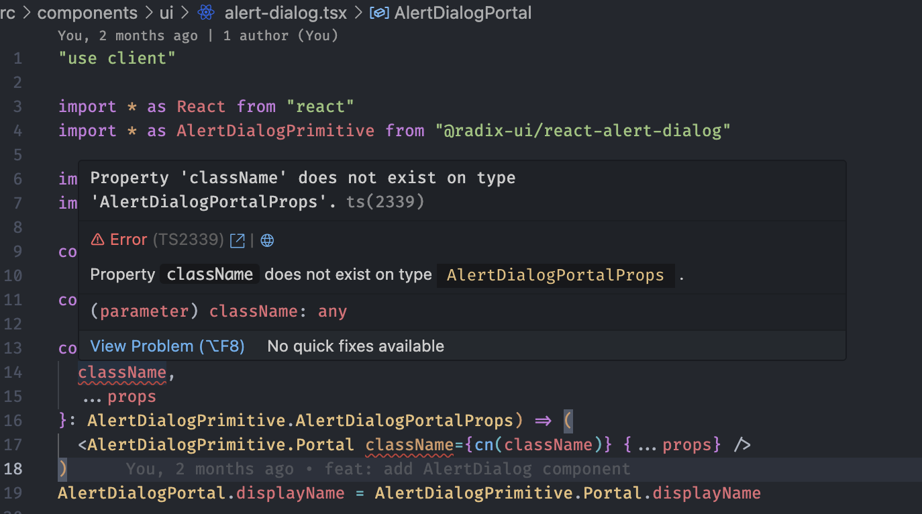The width and height of the screenshot is (922, 514).
Task: Open the View Problem link in the error popup
Action: click(168, 346)
